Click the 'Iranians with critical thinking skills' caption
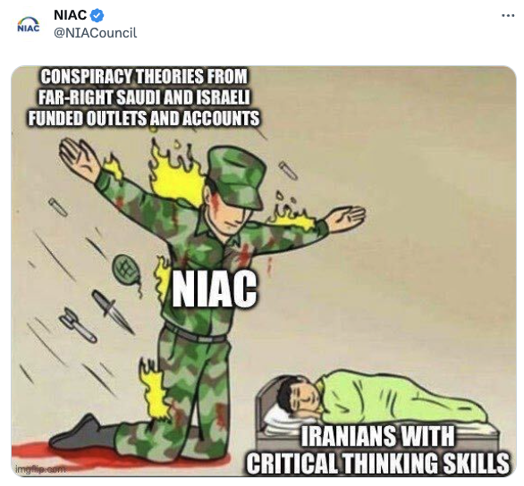The height and width of the screenshot is (486, 524). pos(377,449)
